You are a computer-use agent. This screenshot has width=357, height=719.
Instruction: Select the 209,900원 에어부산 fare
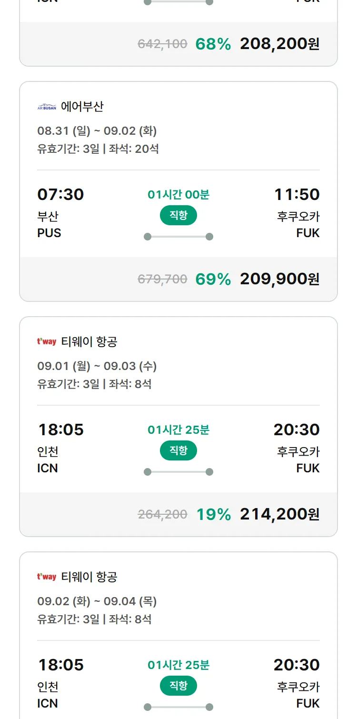click(x=279, y=279)
